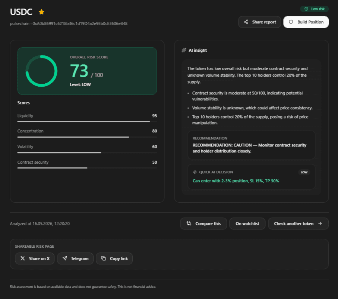Click the Telegram paper plane icon
Screen dimensions: 338x299
click(65, 258)
